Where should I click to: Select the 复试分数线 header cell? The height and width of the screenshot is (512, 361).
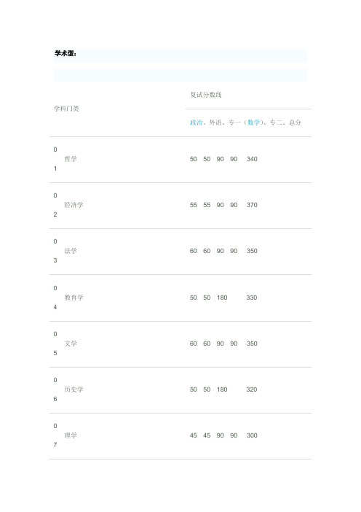(206, 95)
